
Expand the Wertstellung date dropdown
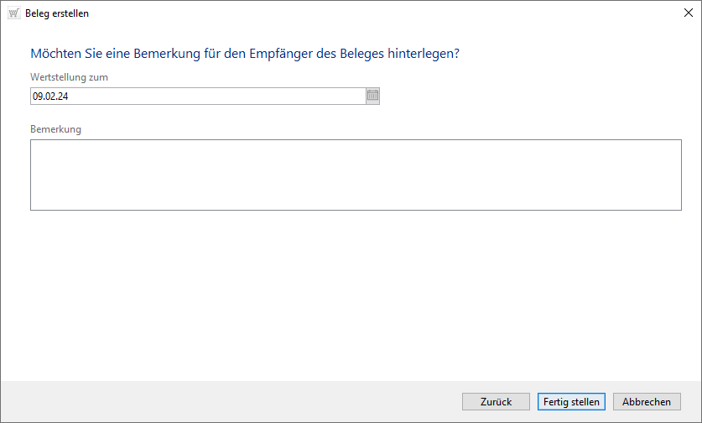click(x=373, y=97)
